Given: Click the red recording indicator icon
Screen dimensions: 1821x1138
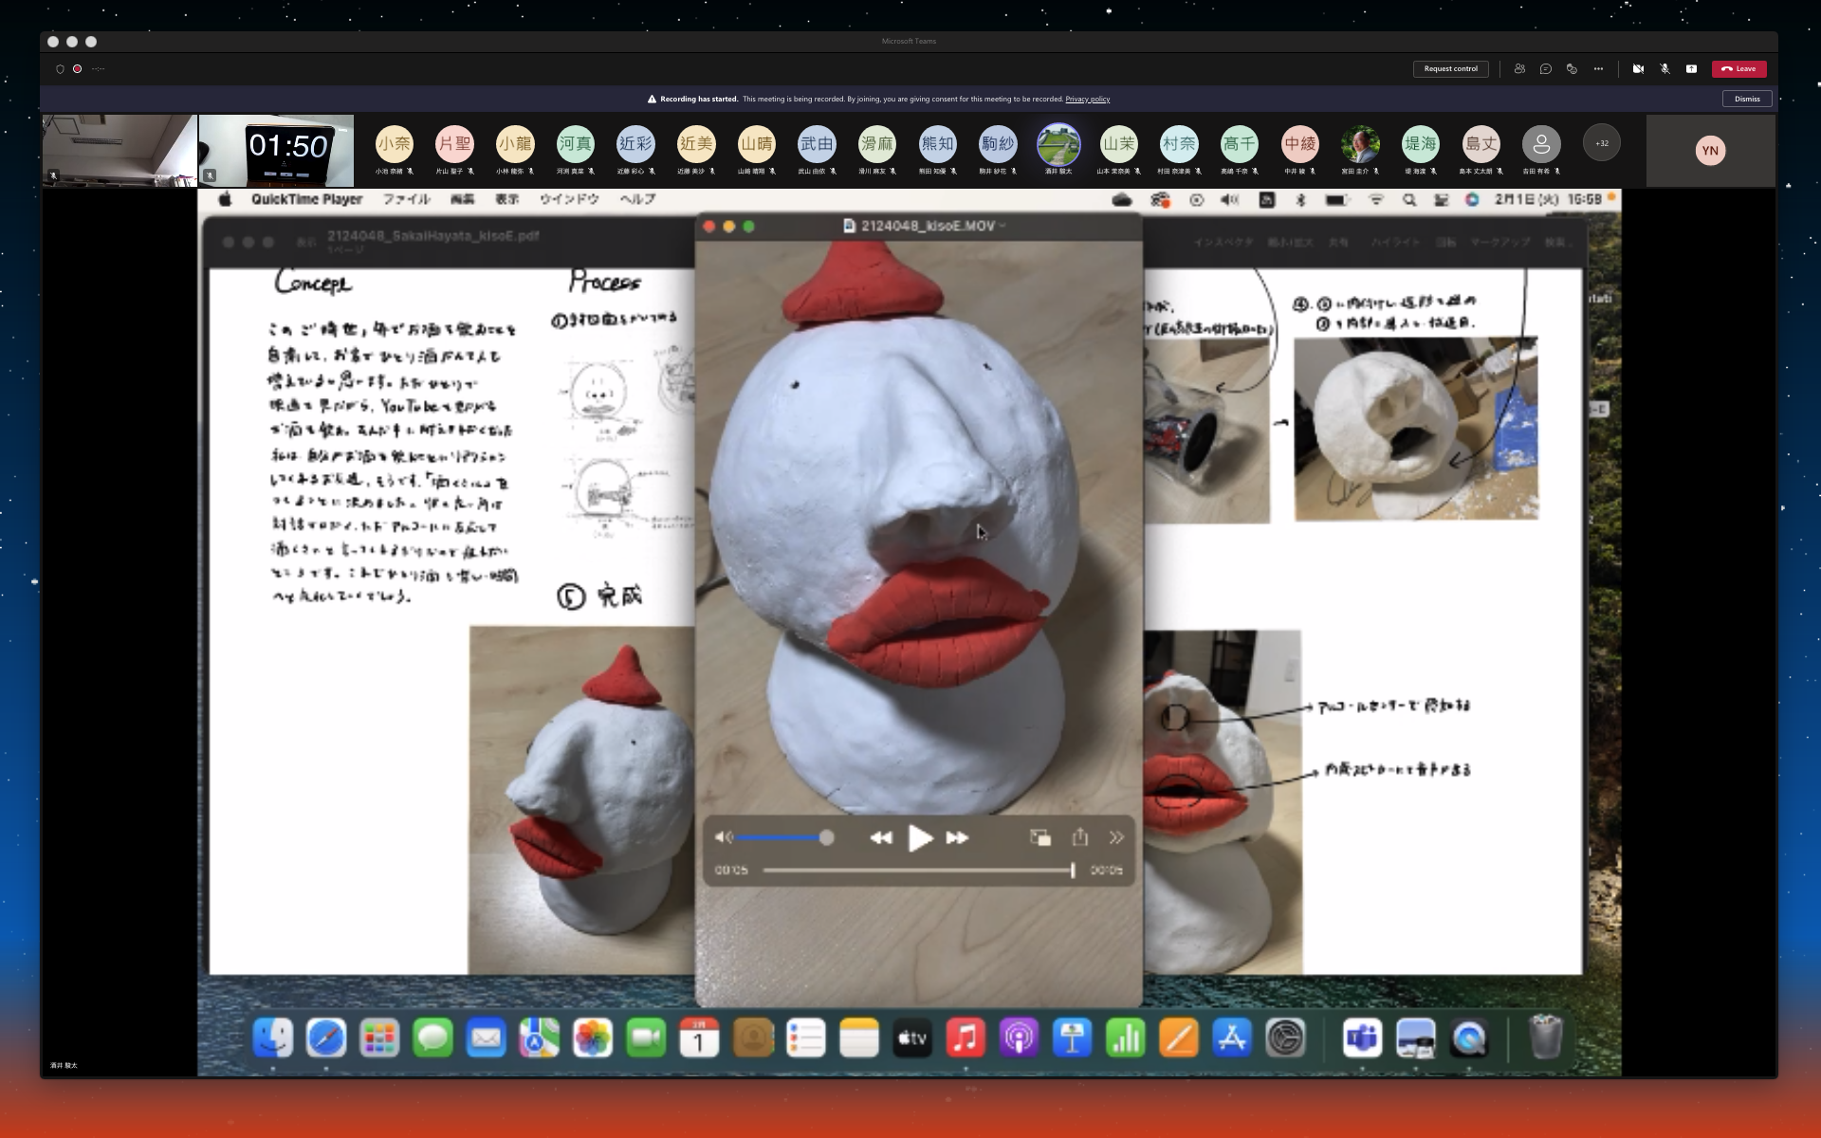Looking at the screenshot, I should tap(77, 69).
